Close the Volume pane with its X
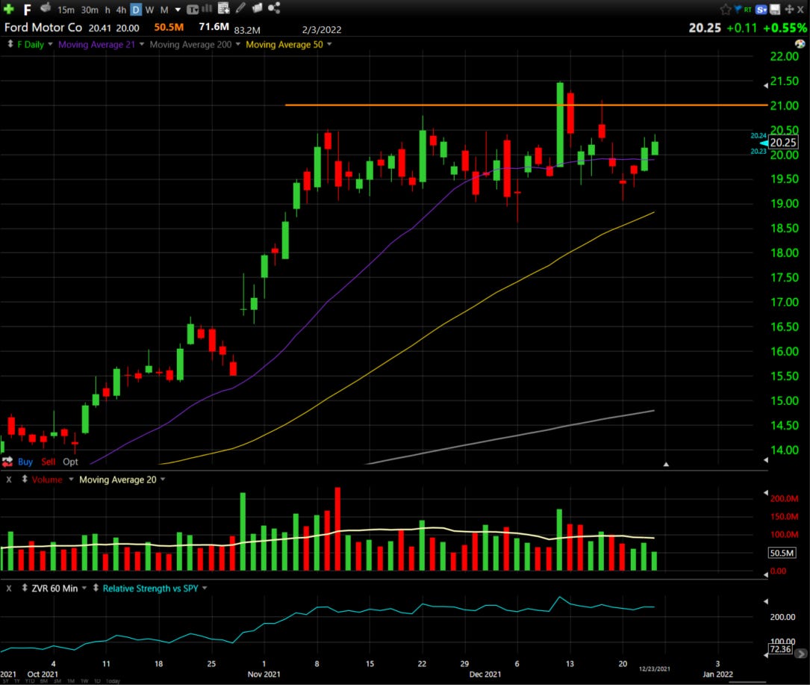810x685 pixels. coord(9,480)
